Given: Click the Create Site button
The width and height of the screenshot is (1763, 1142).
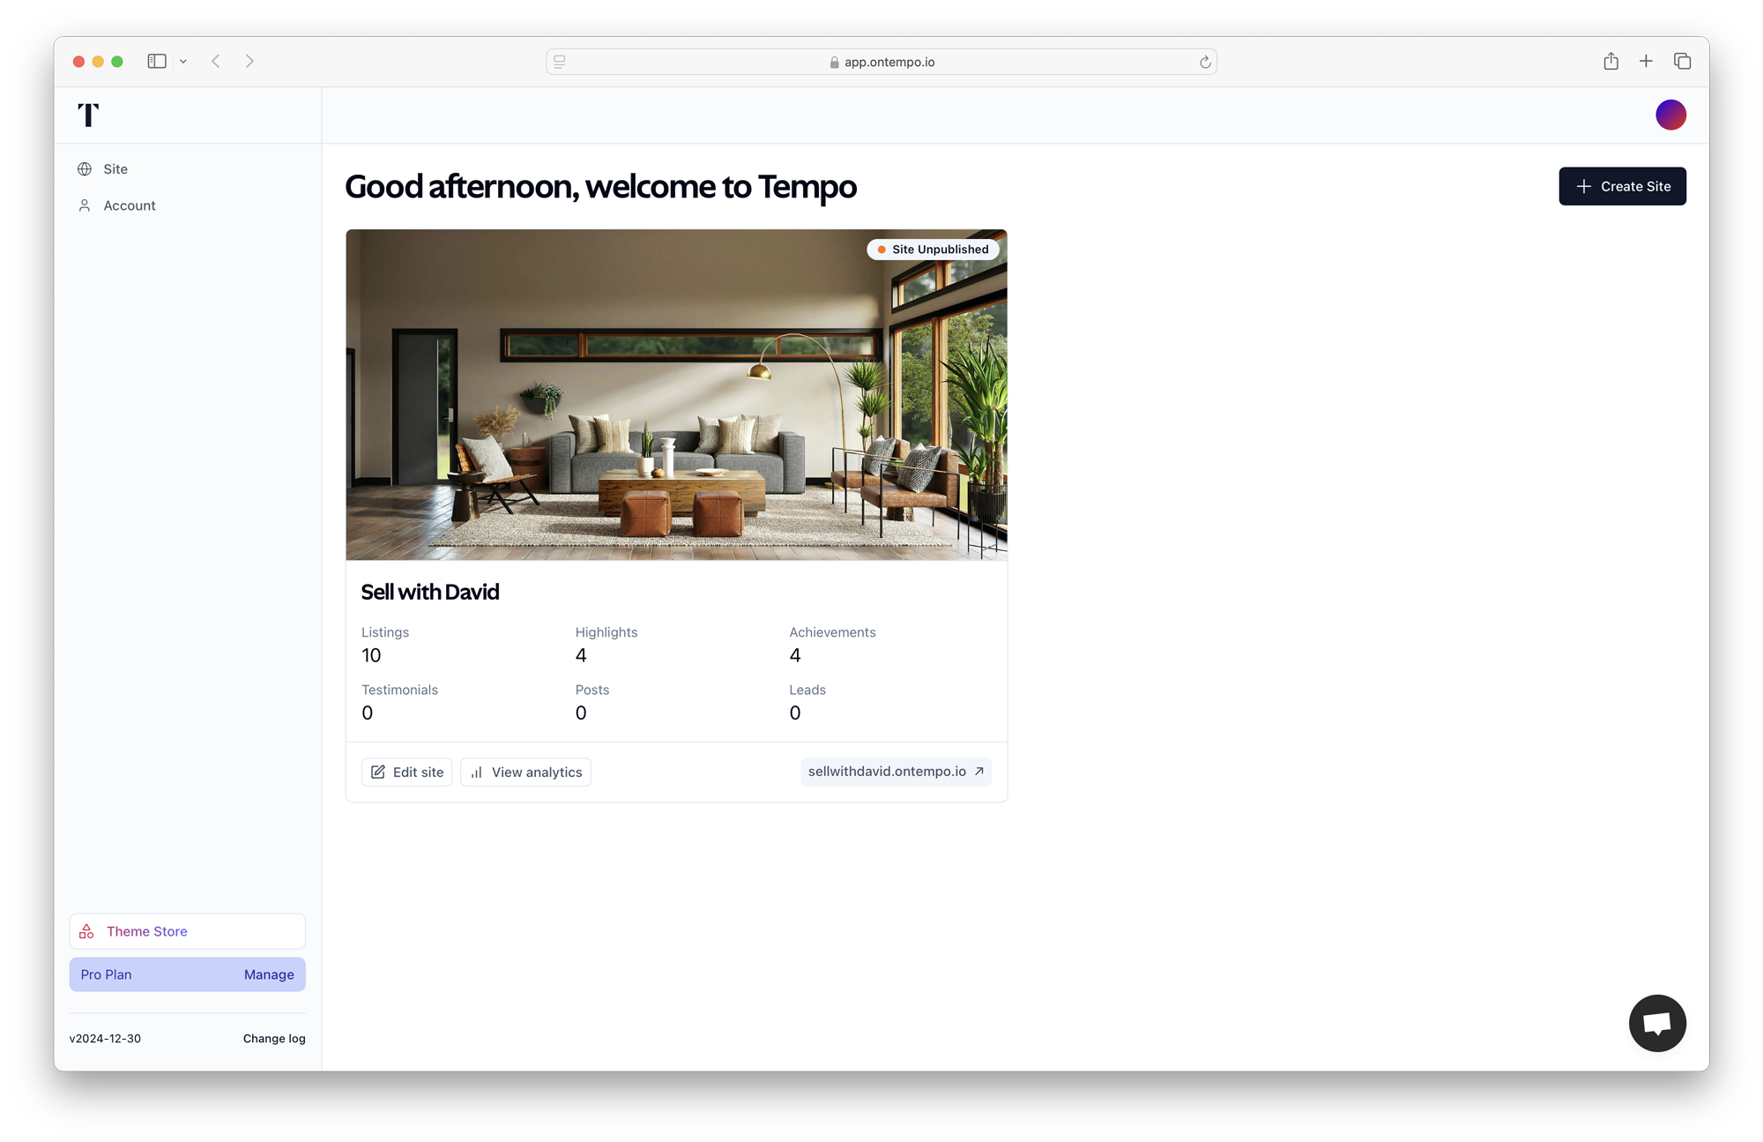Looking at the screenshot, I should point(1622,186).
